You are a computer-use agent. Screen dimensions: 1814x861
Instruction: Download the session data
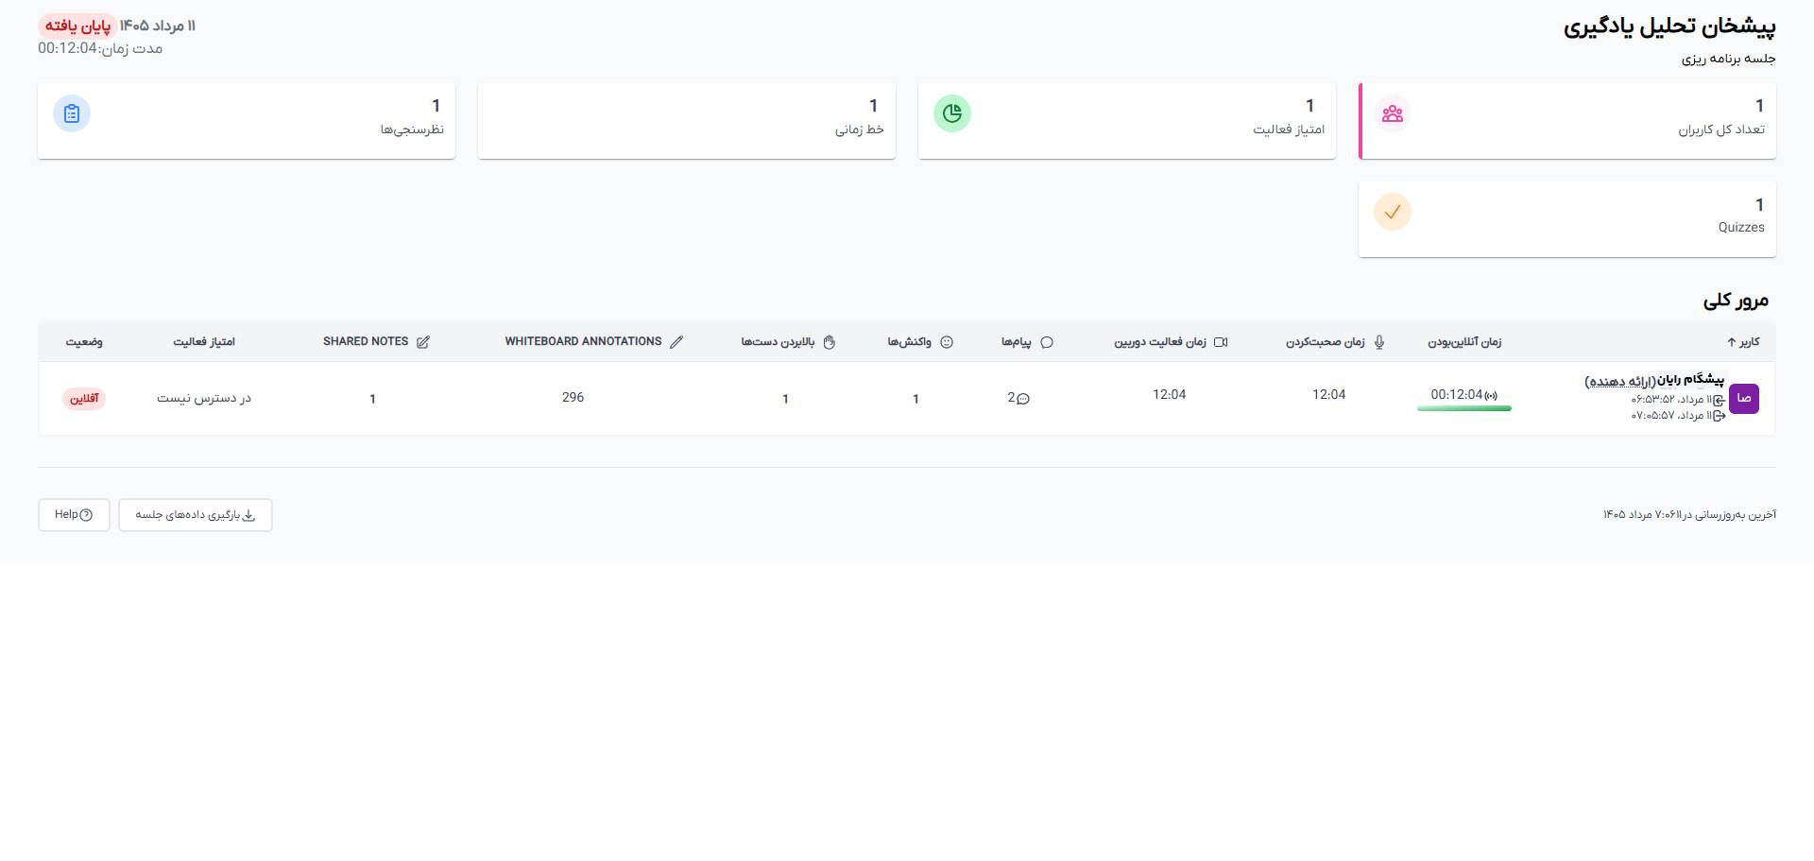point(196,515)
